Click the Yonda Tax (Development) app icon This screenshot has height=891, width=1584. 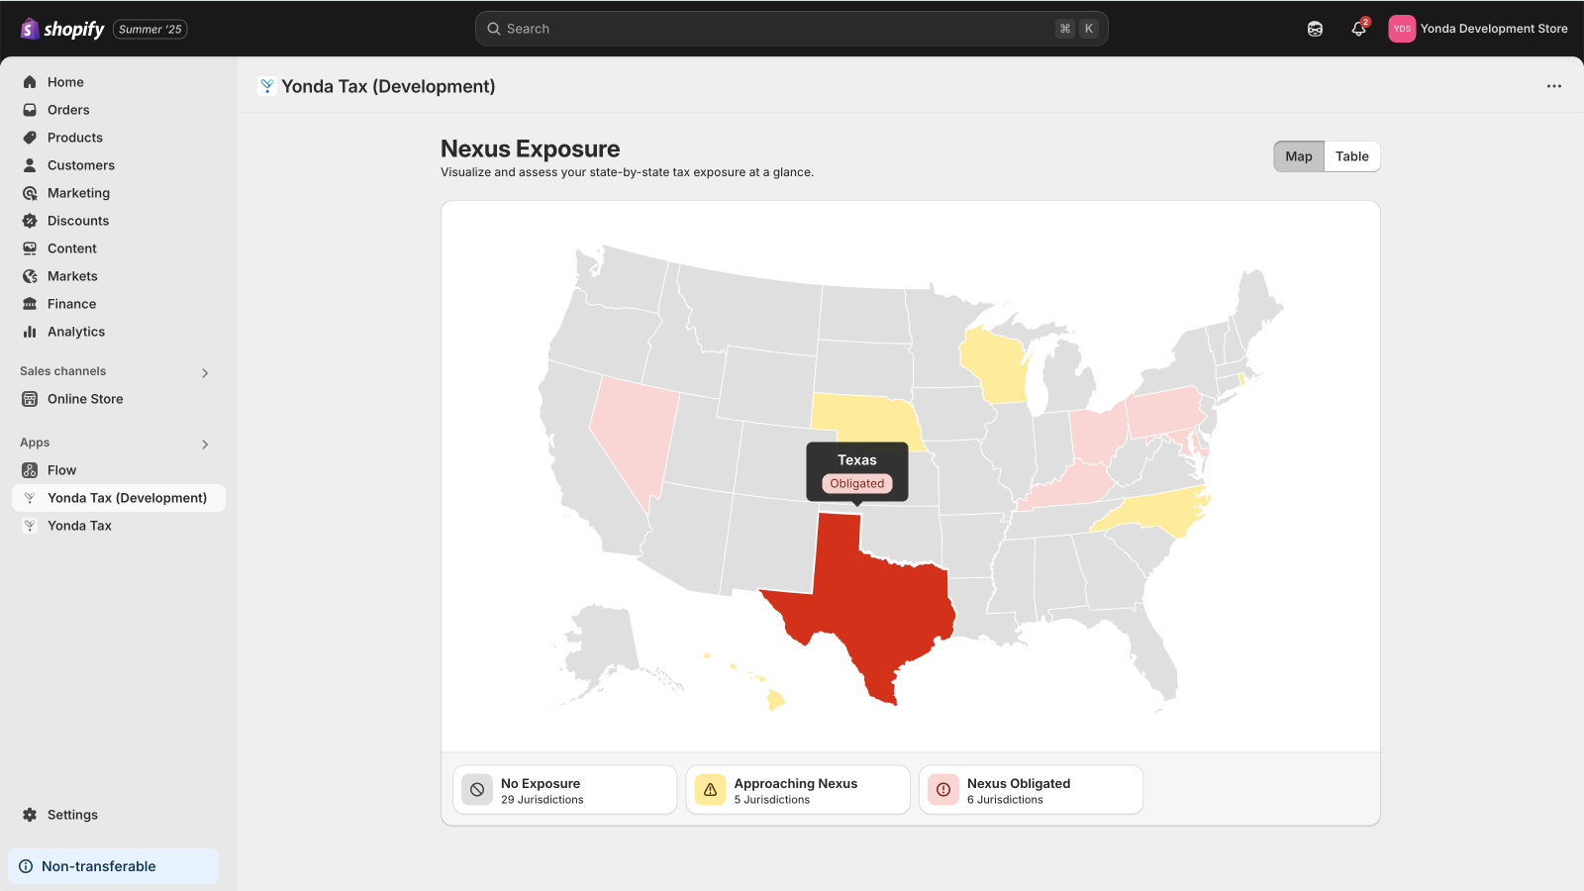pyautogui.click(x=30, y=498)
